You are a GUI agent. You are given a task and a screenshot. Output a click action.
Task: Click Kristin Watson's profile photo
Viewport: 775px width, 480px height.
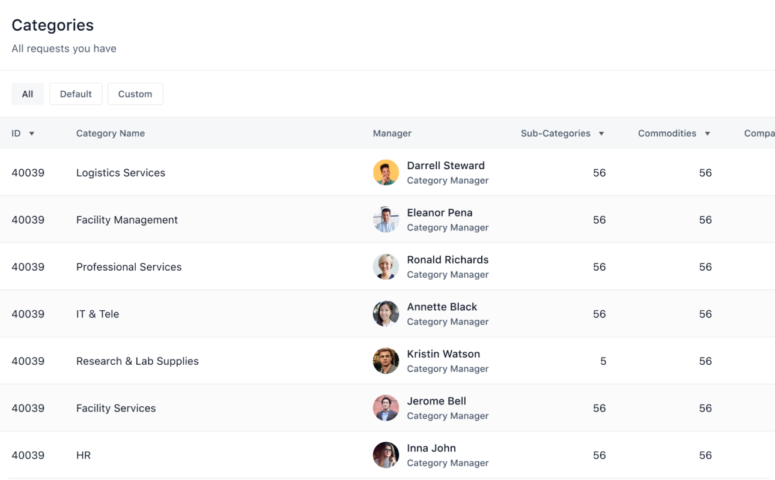386,361
